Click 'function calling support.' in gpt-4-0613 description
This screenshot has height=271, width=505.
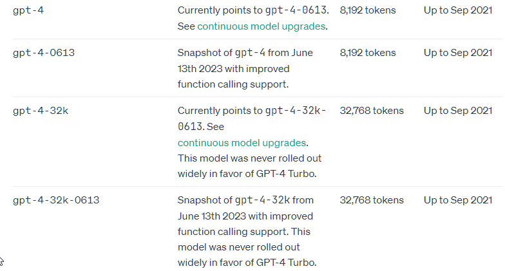tap(233, 84)
